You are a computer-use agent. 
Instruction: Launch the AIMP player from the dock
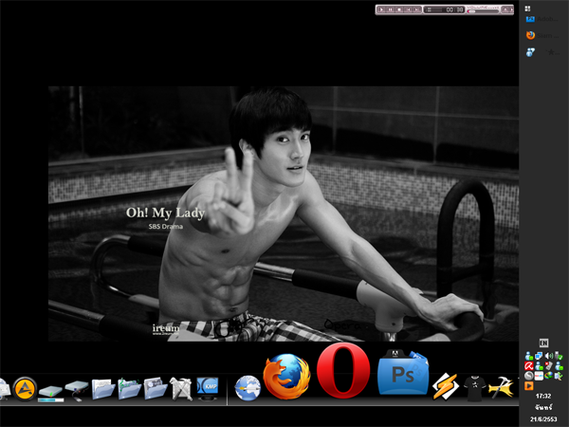[x=25, y=389]
